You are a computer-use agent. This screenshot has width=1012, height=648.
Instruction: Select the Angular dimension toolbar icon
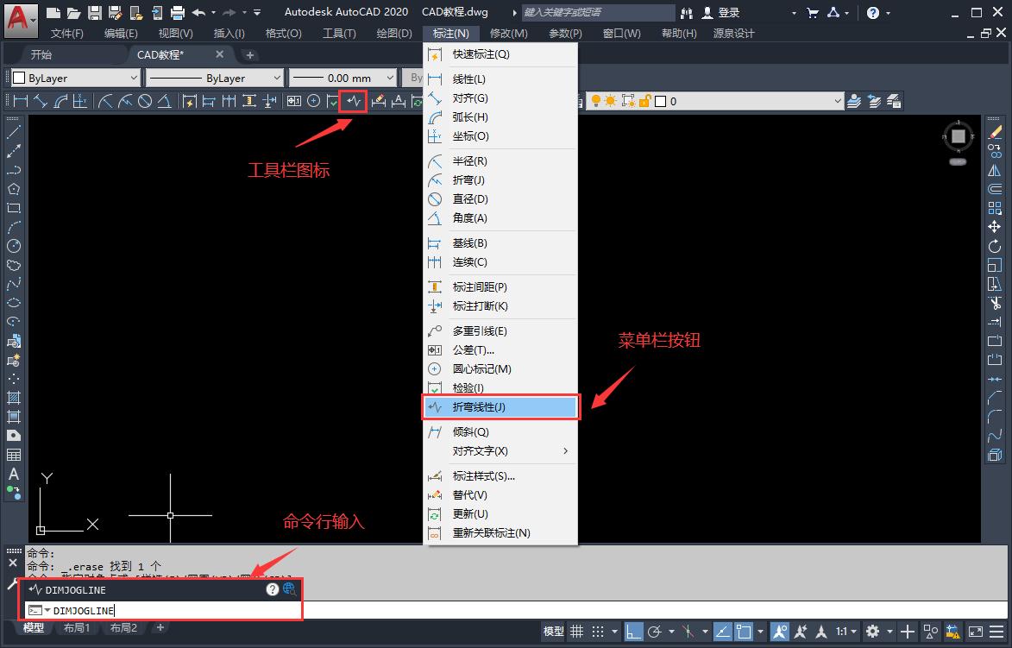click(165, 101)
